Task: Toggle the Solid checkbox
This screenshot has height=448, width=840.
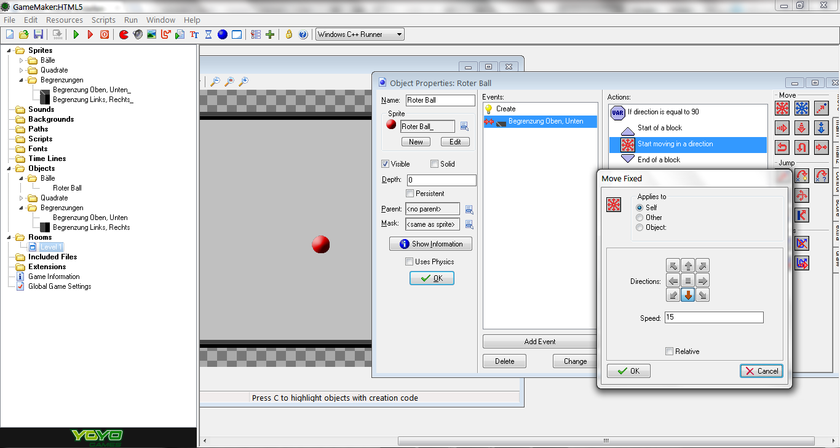Action: click(x=434, y=164)
